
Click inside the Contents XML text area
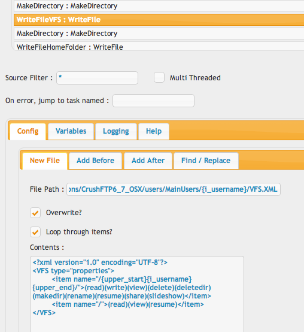137,294
